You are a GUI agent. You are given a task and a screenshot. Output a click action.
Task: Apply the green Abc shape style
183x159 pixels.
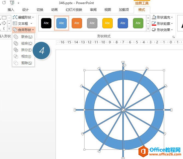tap(138, 23)
